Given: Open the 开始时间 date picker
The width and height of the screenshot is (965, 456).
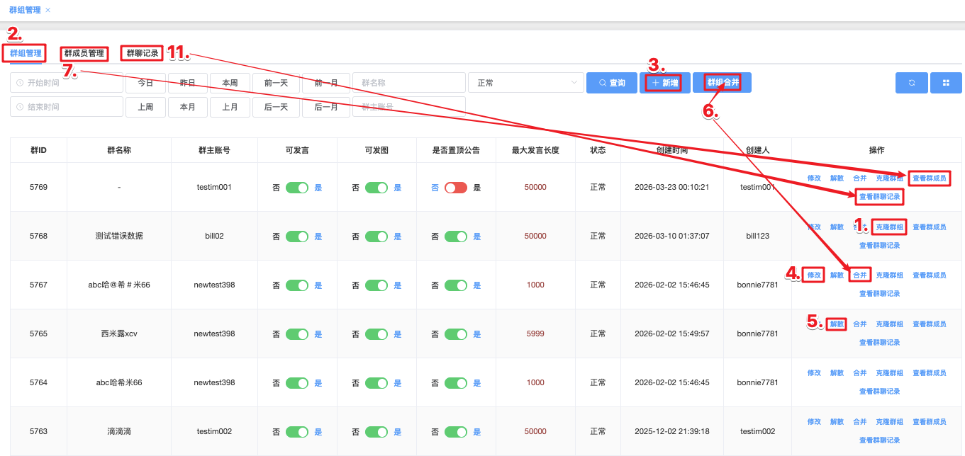Looking at the screenshot, I should [67, 83].
